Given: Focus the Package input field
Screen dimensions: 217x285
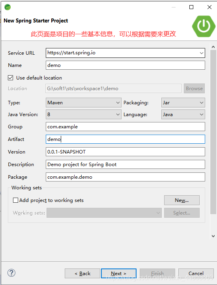Looking at the screenshot, I should point(125,177).
